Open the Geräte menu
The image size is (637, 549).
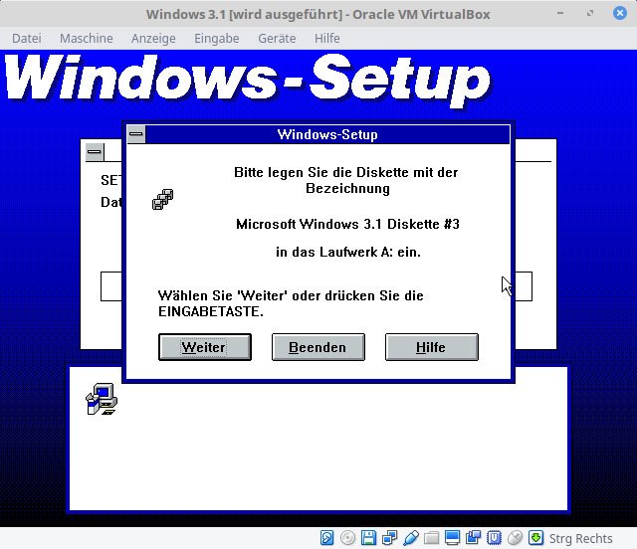click(x=277, y=38)
